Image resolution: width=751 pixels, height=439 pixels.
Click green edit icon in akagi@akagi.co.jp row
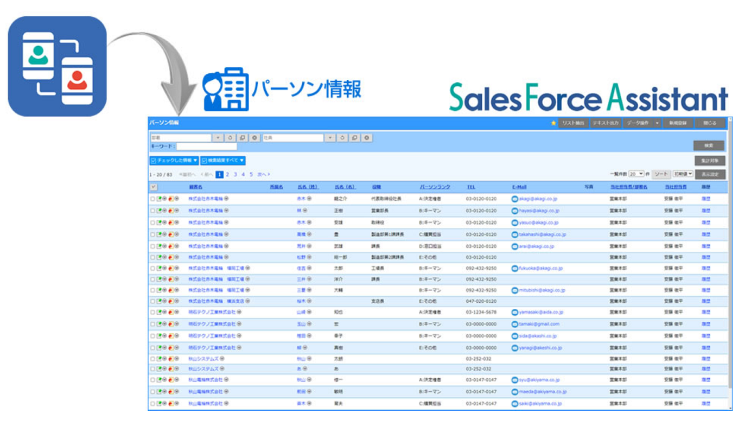pyautogui.click(x=159, y=199)
